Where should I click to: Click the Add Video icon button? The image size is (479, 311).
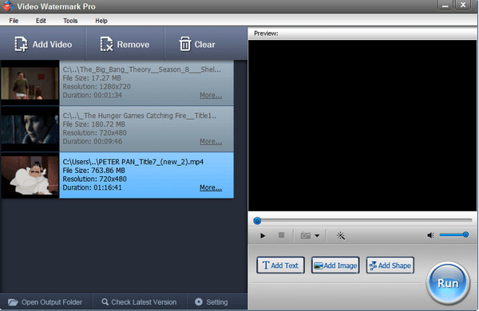tap(43, 44)
